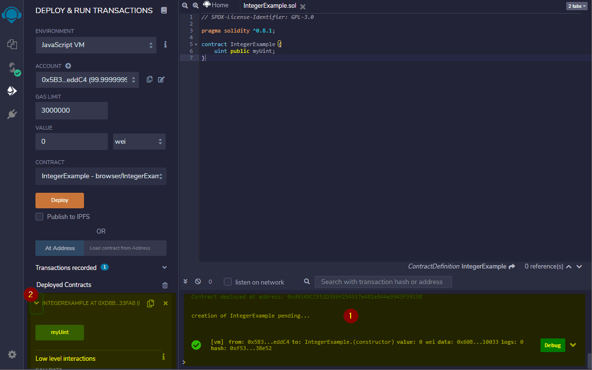Toggle terminal panel with double chevron
The height and width of the screenshot is (370, 592).
[185, 281]
